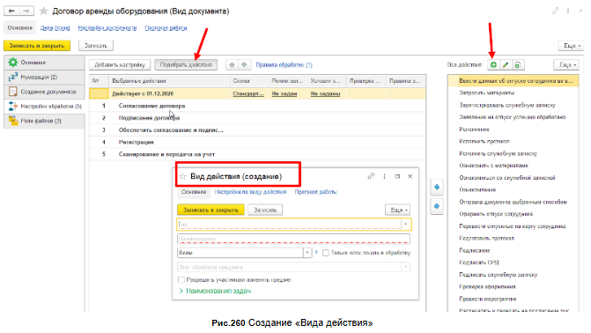Click into the Наименование input field

(293, 239)
